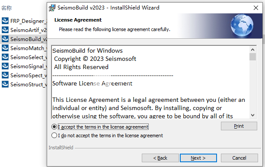Click the 名称 column header
Image resolution: width=265 pixels, height=167 pixels.
[6, 8]
